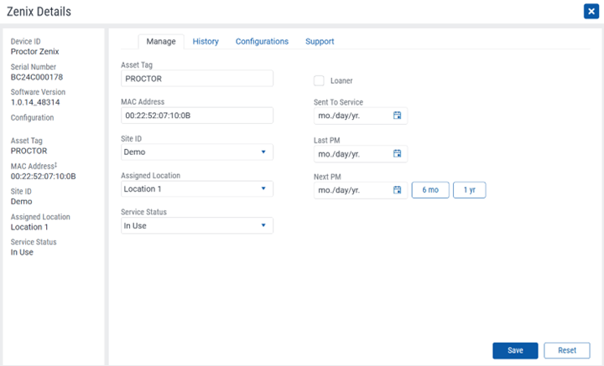Click Proctor Zenix device ID text
This screenshot has height=366, width=604.
[x=34, y=52]
